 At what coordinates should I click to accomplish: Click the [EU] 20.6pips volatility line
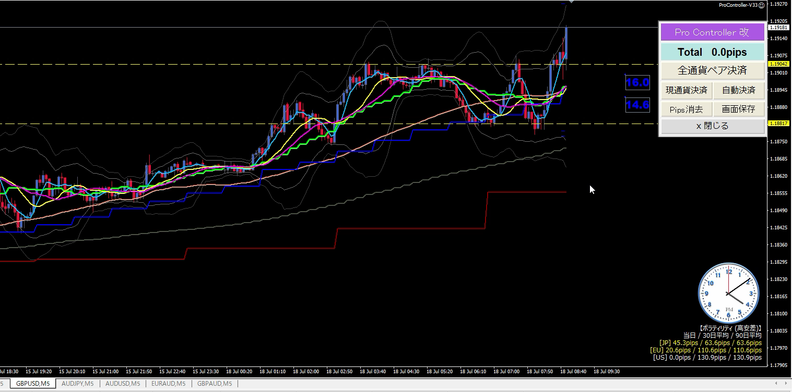pos(706,350)
